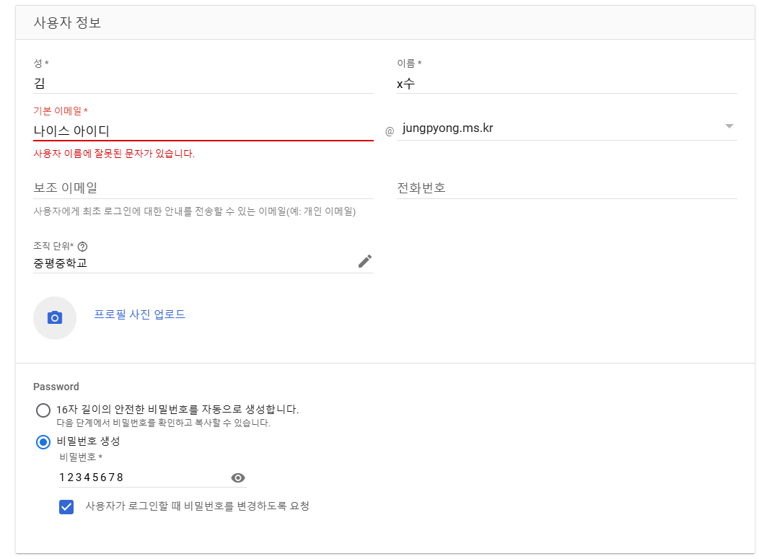Open the 조직 단위 help question-mark icon
This screenshot has height=559, width=759.
point(83,247)
